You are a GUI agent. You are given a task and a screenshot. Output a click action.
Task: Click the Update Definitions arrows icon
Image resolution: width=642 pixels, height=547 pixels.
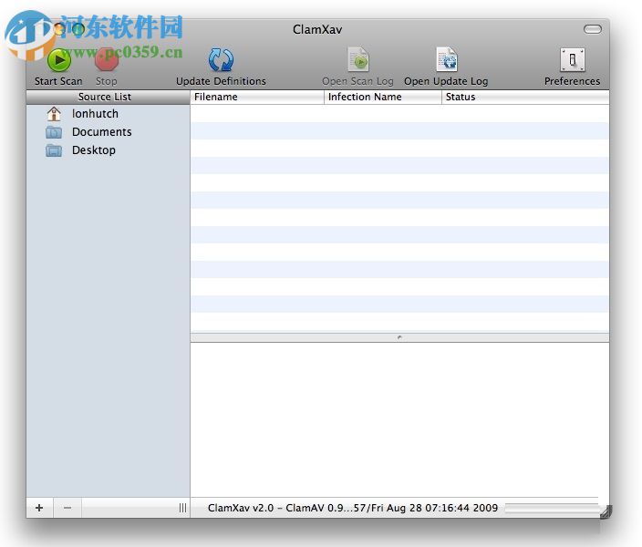pos(221,60)
